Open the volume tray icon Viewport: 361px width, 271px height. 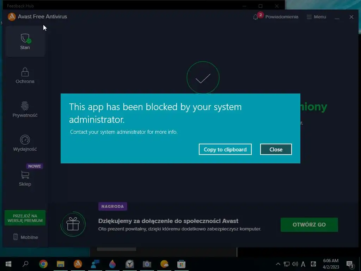pos(295,264)
